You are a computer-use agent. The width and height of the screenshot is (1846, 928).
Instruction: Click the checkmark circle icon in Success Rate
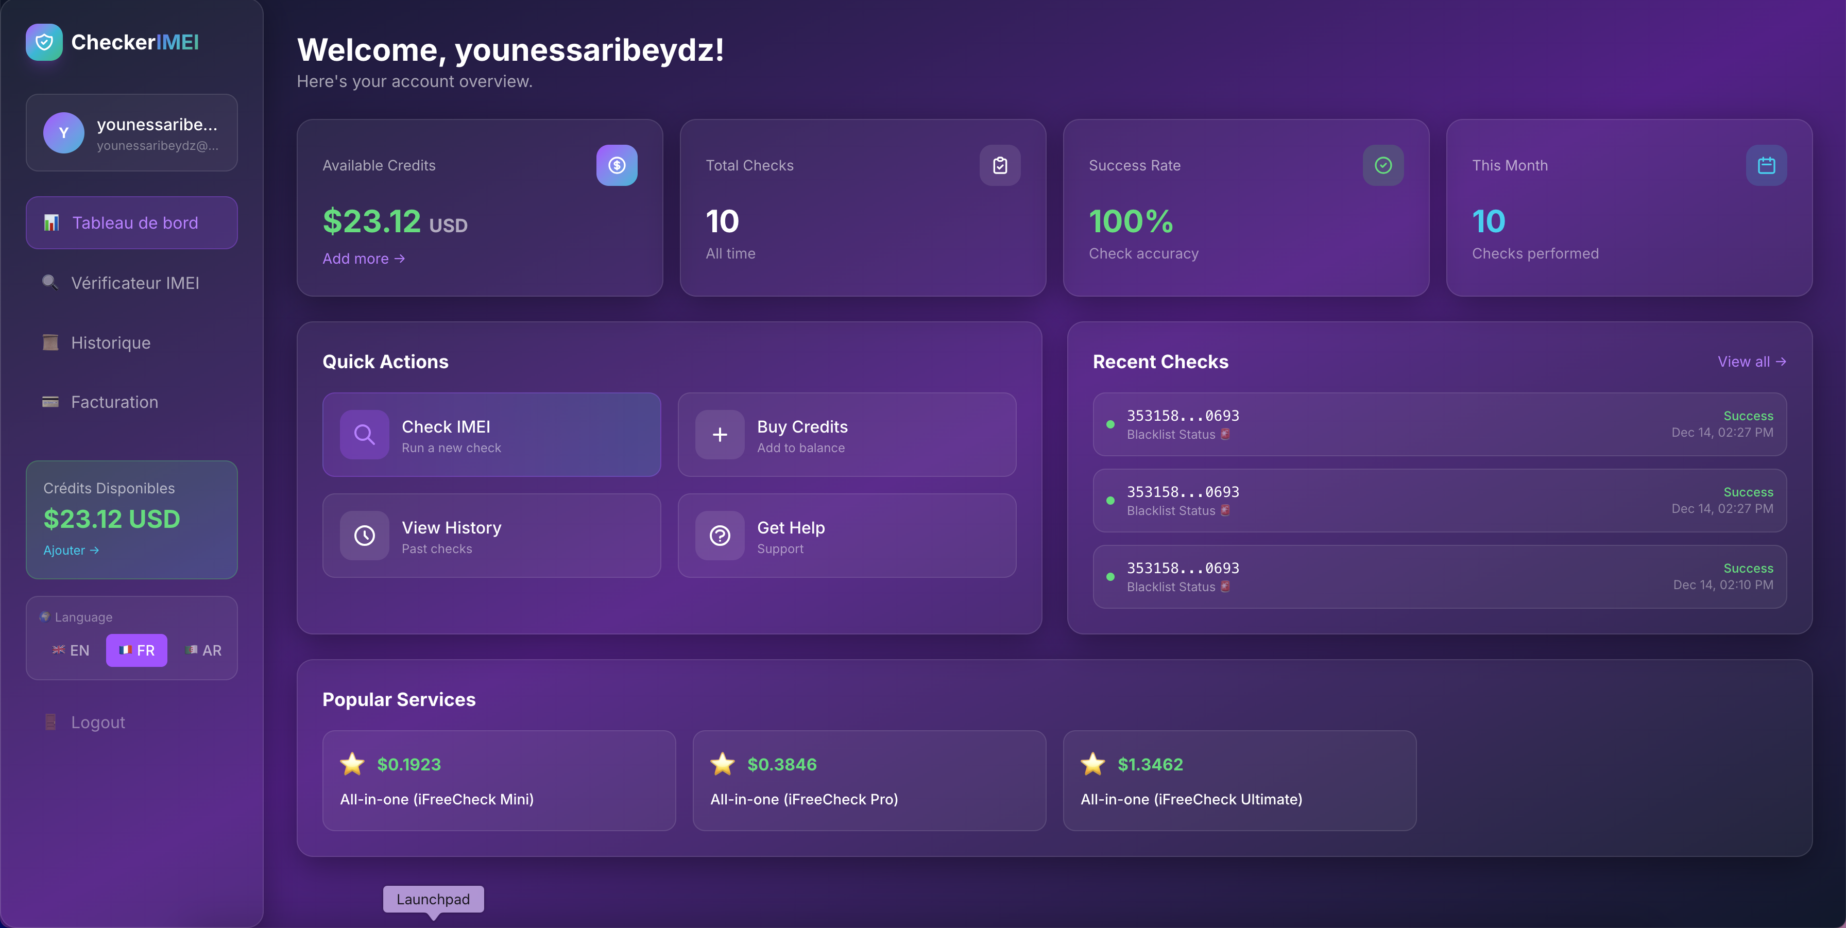pos(1382,165)
